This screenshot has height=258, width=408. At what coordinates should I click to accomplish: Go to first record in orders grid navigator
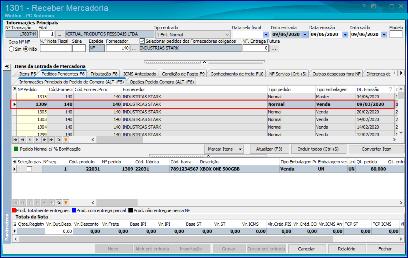pos(16,140)
